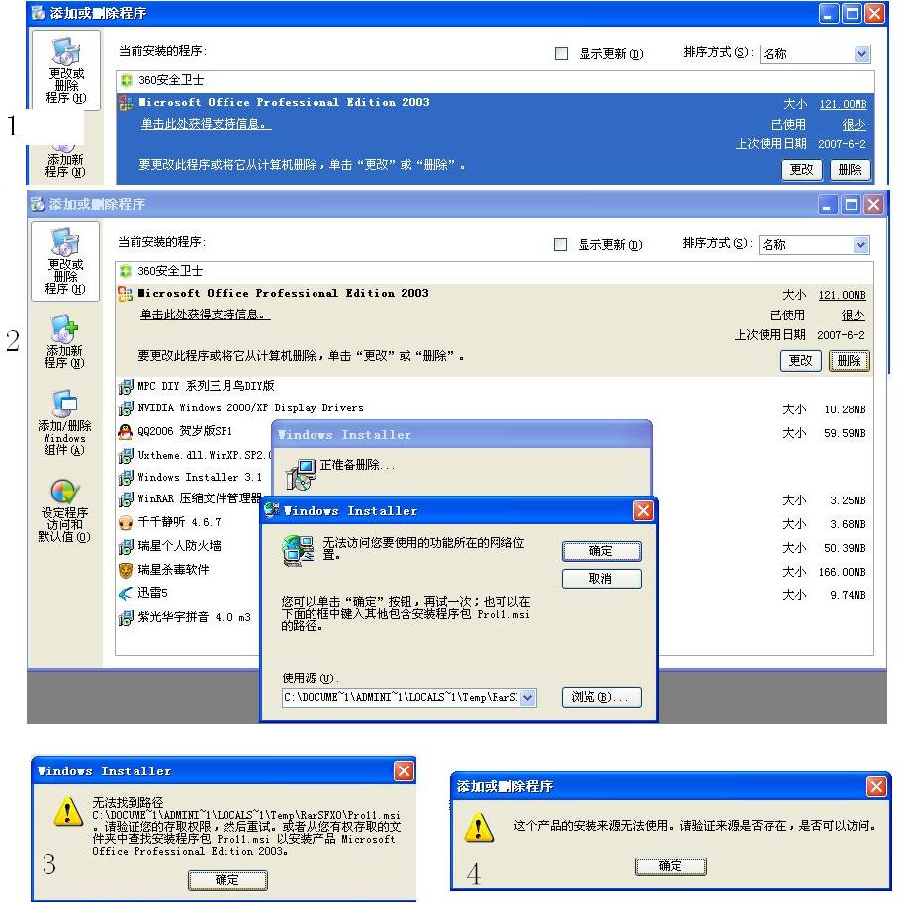This screenshot has height=903, width=903.
Task: Close Windows Installer network location dialog
Action: click(643, 510)
